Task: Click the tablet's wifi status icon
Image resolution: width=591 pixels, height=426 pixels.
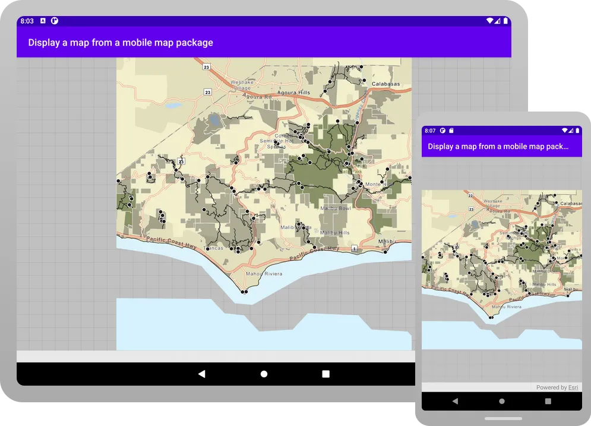Action: click(489, 21)
